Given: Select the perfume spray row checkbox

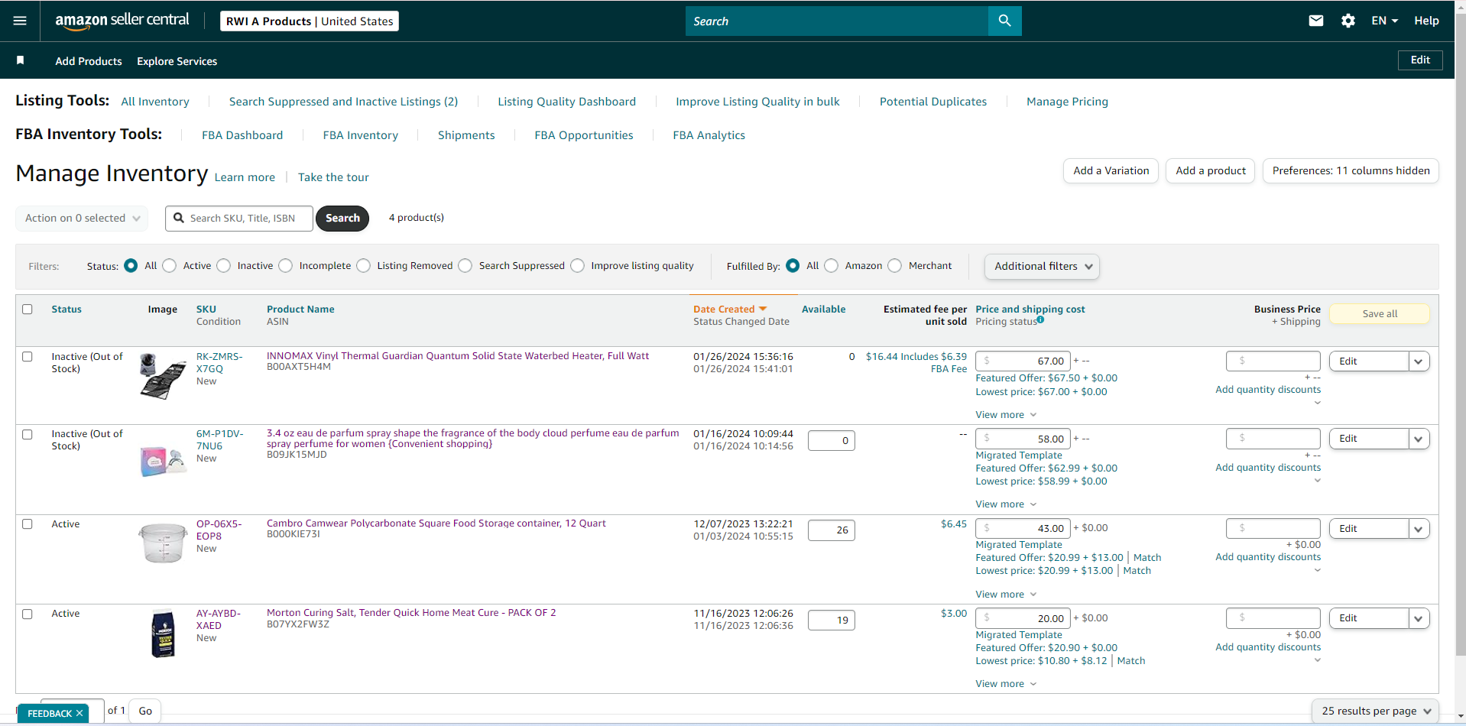Looking at the screenshot, I should pos(28,435).
